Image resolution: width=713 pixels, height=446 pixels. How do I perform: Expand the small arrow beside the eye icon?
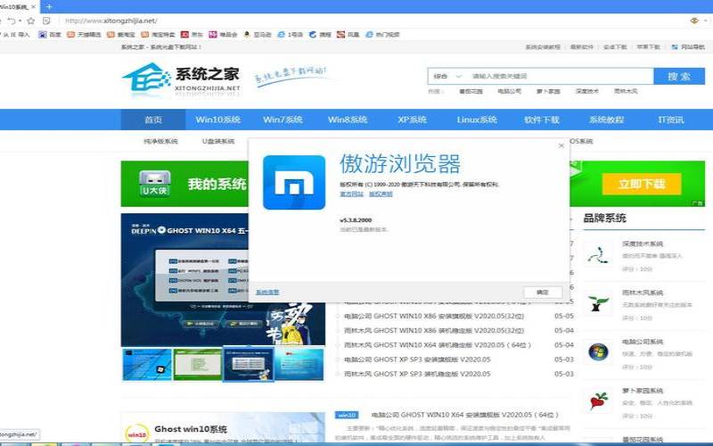coord(705,21)
